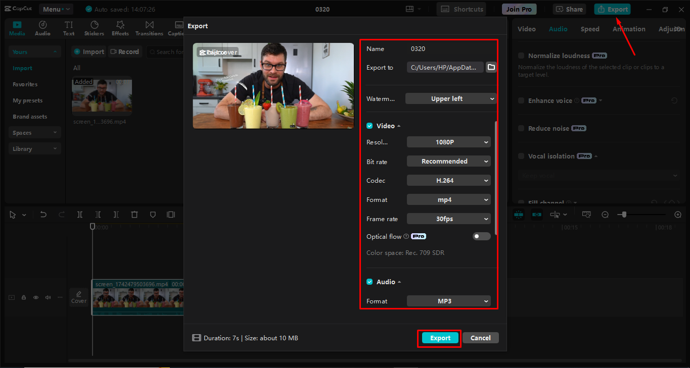Viewport: 690px width, 368px height.
Task: Click the Export button in the dialog
Action: click(439, 338)
